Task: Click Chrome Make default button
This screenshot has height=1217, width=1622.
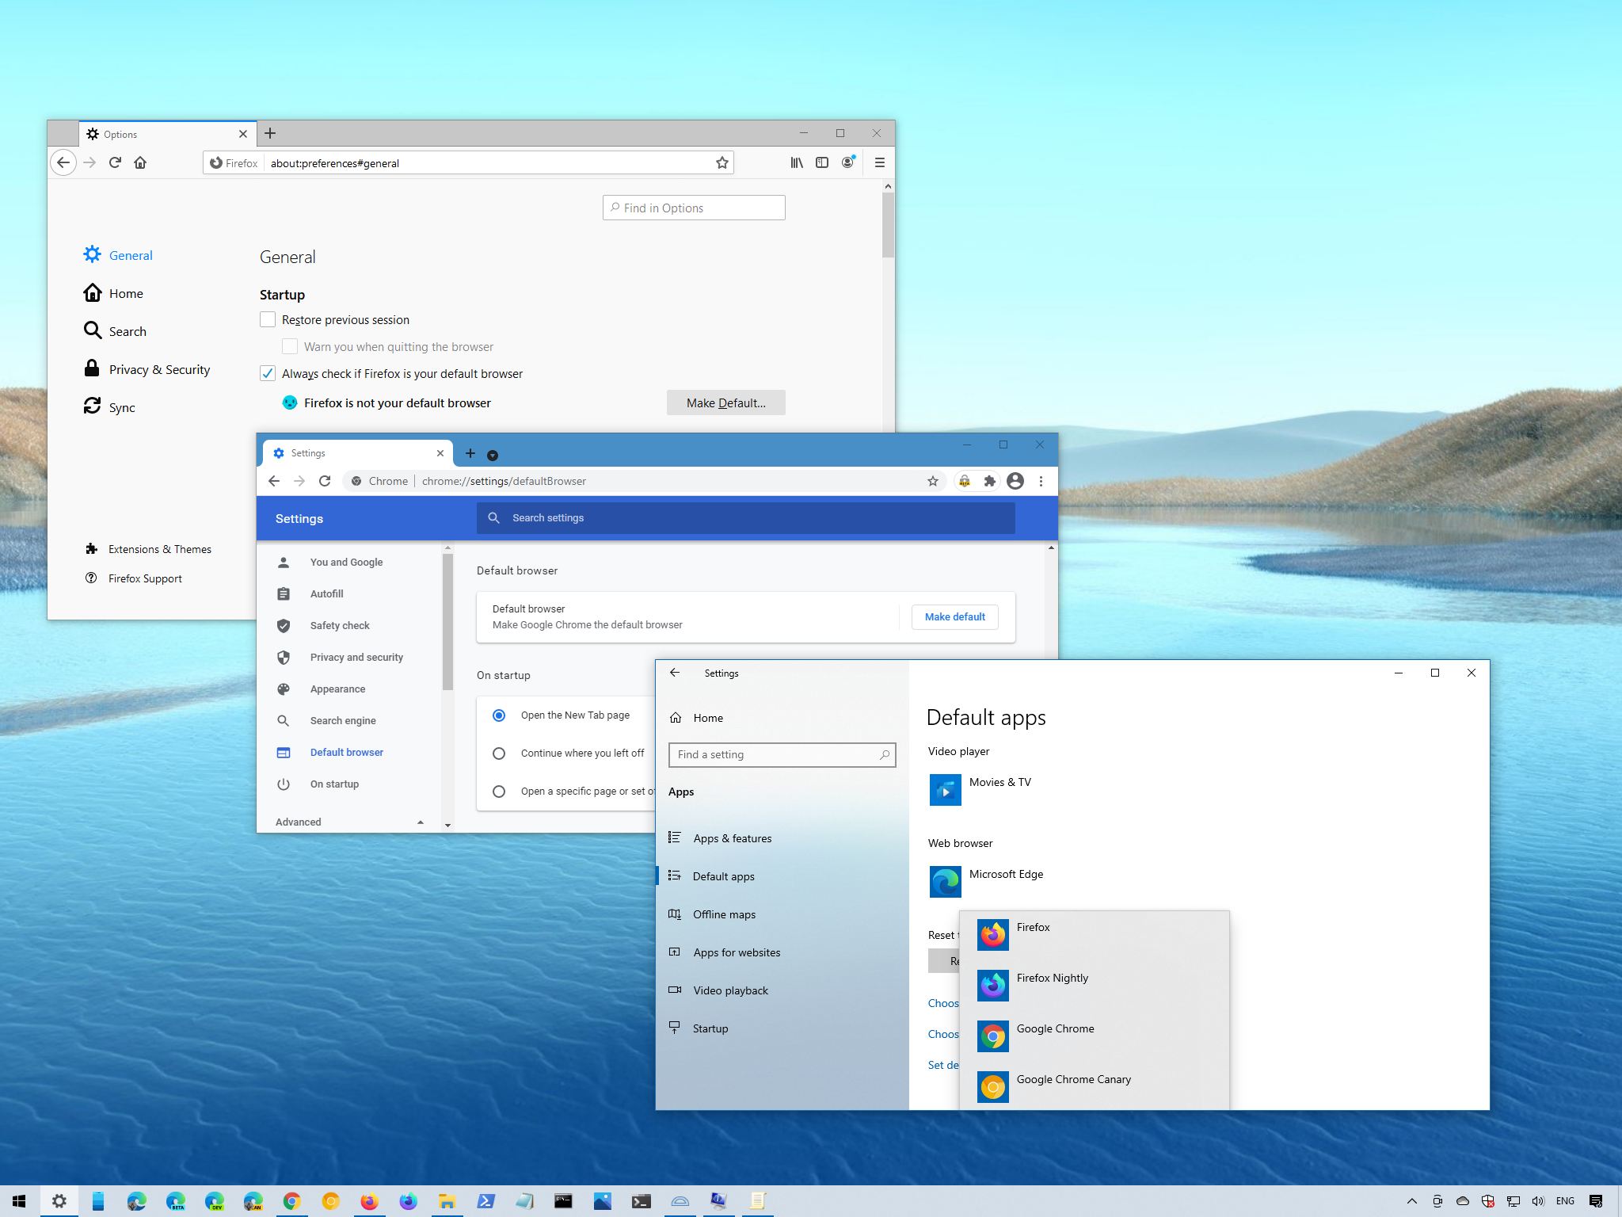Action: pyautogui.click(x=954, y=616)
